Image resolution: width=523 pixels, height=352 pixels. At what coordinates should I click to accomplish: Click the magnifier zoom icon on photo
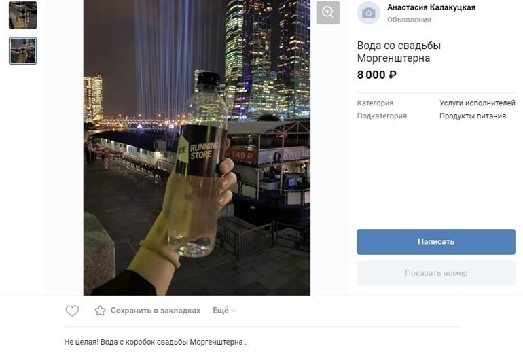[x=328, y=13]
